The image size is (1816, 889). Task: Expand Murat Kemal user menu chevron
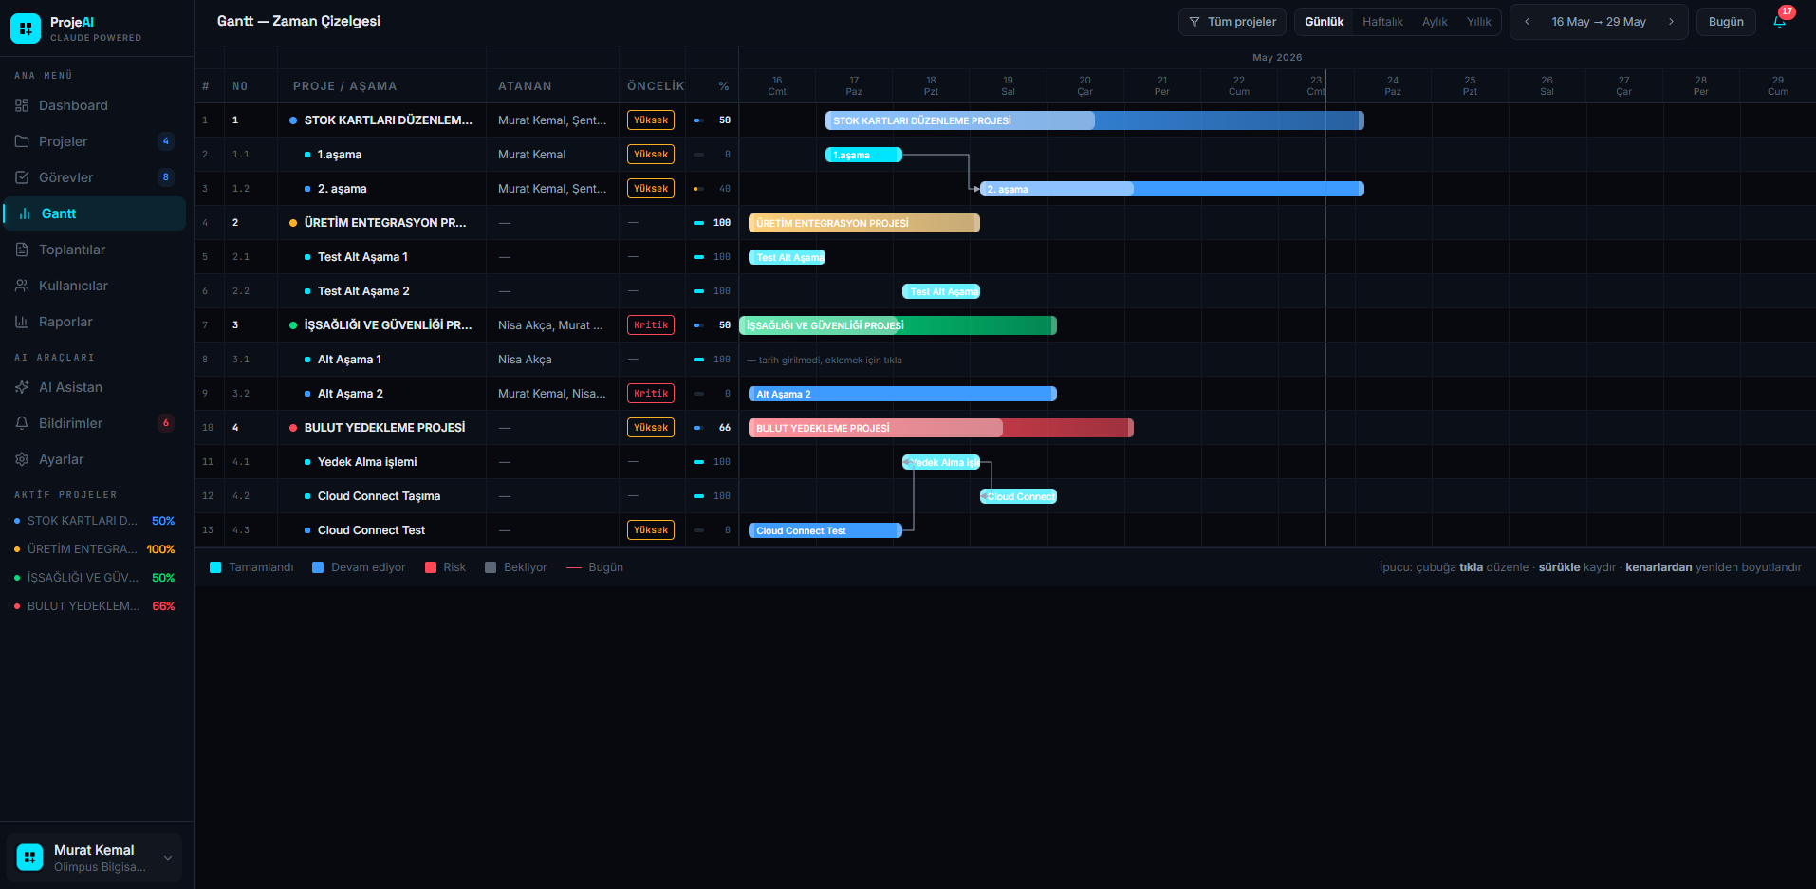coord(168,858)
